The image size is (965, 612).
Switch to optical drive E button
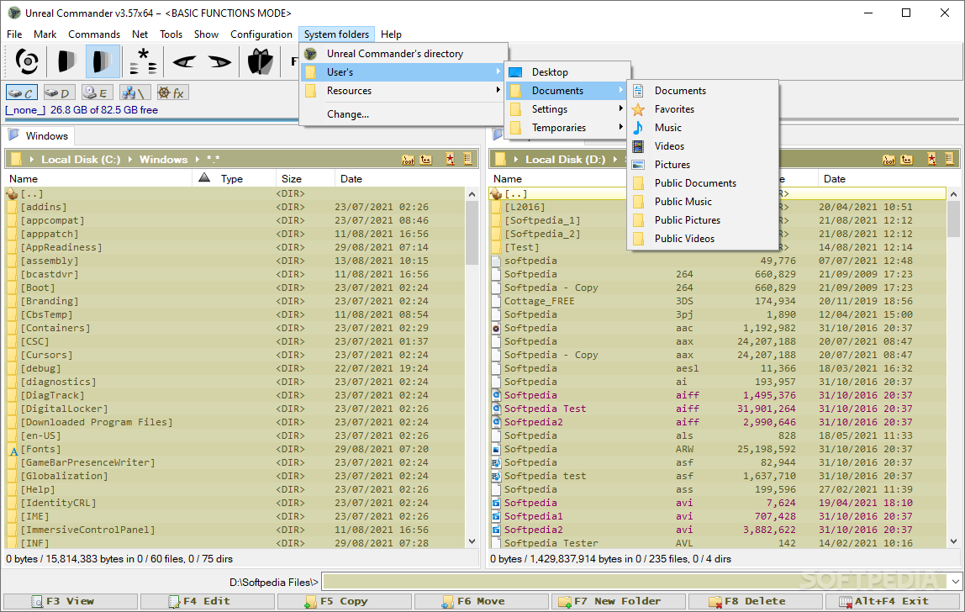98,93
